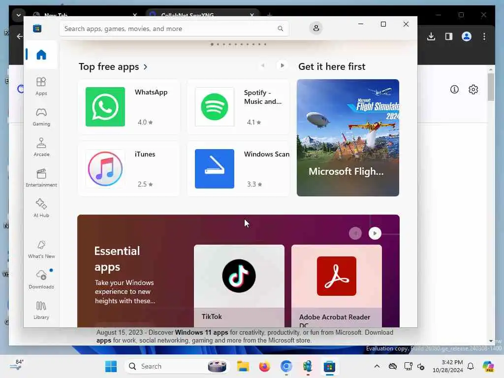Open the Windows Scan title
The height and width of the screenshot is (378, 504).
[x=266, y=154]
